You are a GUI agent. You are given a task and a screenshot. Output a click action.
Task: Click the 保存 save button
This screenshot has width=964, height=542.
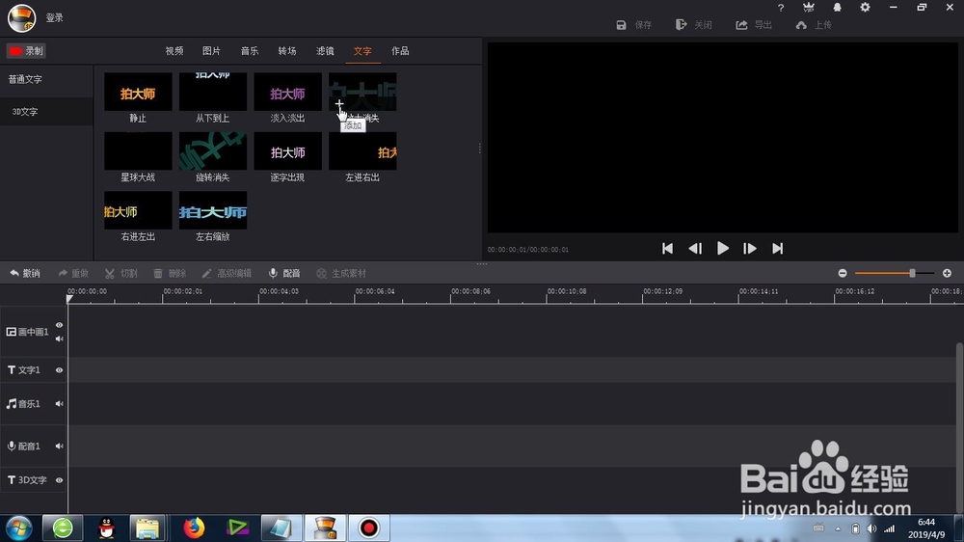coord(634,25)
